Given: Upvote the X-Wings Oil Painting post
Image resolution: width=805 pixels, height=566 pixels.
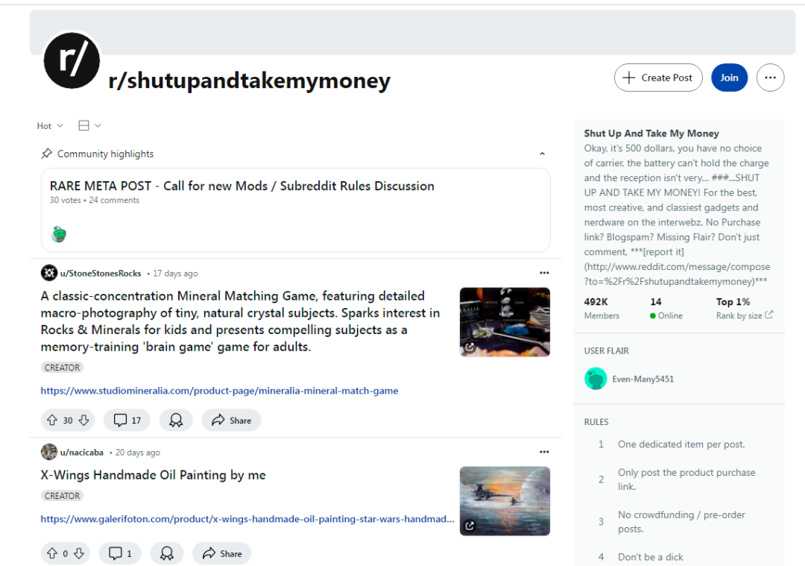Looking at the screenshot, I should pos(52,553).
